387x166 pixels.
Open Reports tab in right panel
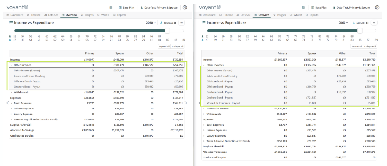tap(312, 15)
